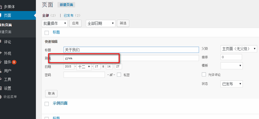259x119 pixels.
Task: Click the 收起菜单 collapse menu link
Action: [10, 97]
